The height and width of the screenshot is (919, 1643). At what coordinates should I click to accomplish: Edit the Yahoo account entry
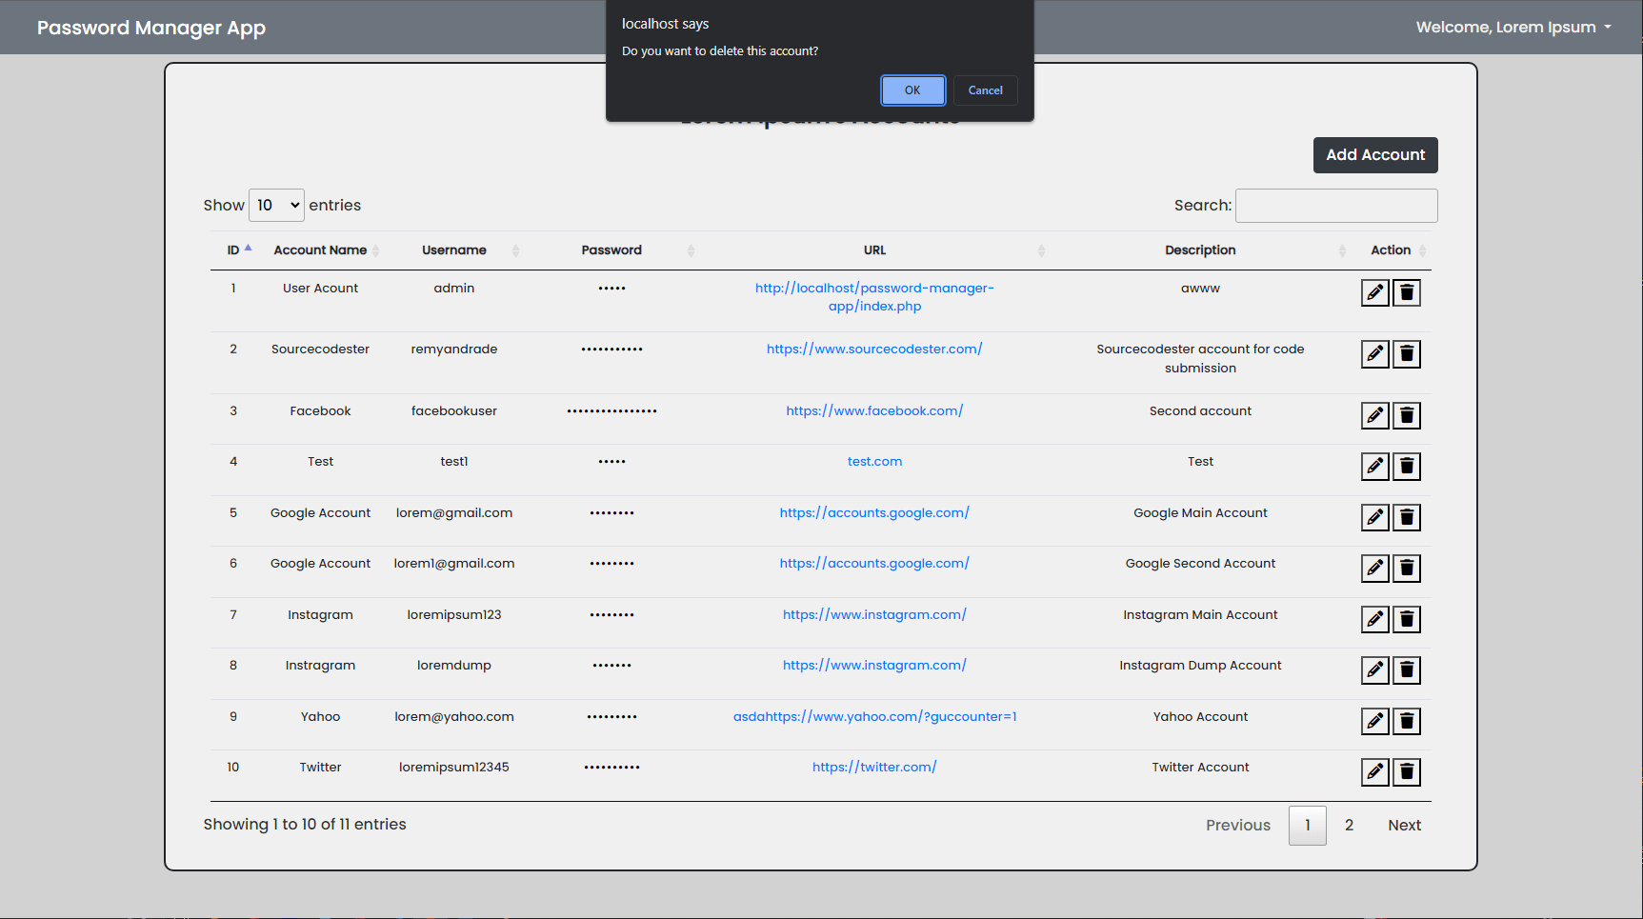1374,721
